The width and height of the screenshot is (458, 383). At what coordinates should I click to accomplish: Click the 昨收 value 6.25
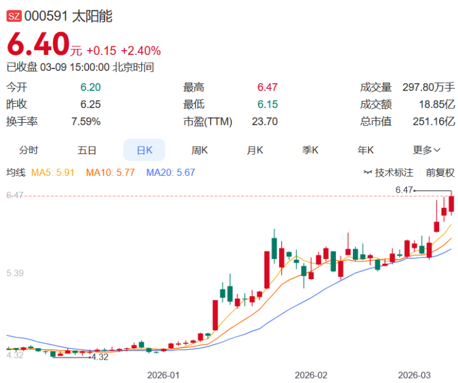tap(90, 104)
